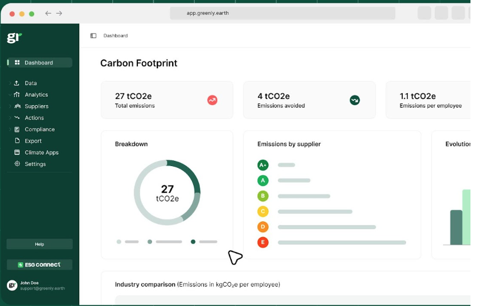483x306 pixels.
Task: Click the Greenly logo in sidebar
Action: tap(14, 38)
